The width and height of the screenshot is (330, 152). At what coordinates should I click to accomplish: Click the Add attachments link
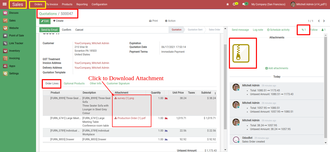[x=276, y=68]
